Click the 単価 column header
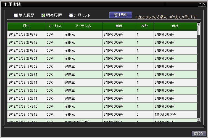Viewport: 208px width, 138px height. coord(119,26)
